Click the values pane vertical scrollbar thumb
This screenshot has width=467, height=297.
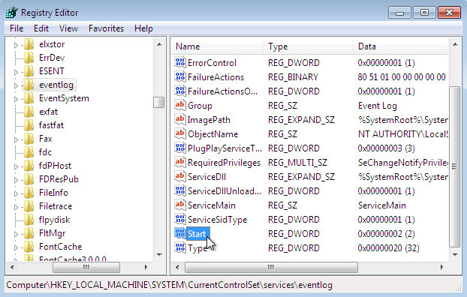coord(454,166)
